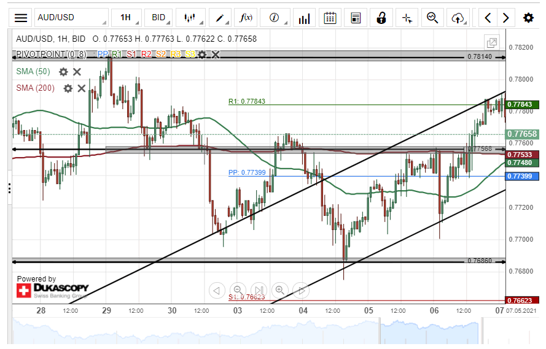Open PIVOTPOINT indicator settings gear
Viewport: 546px width, 349px height.
coord(202,55)
